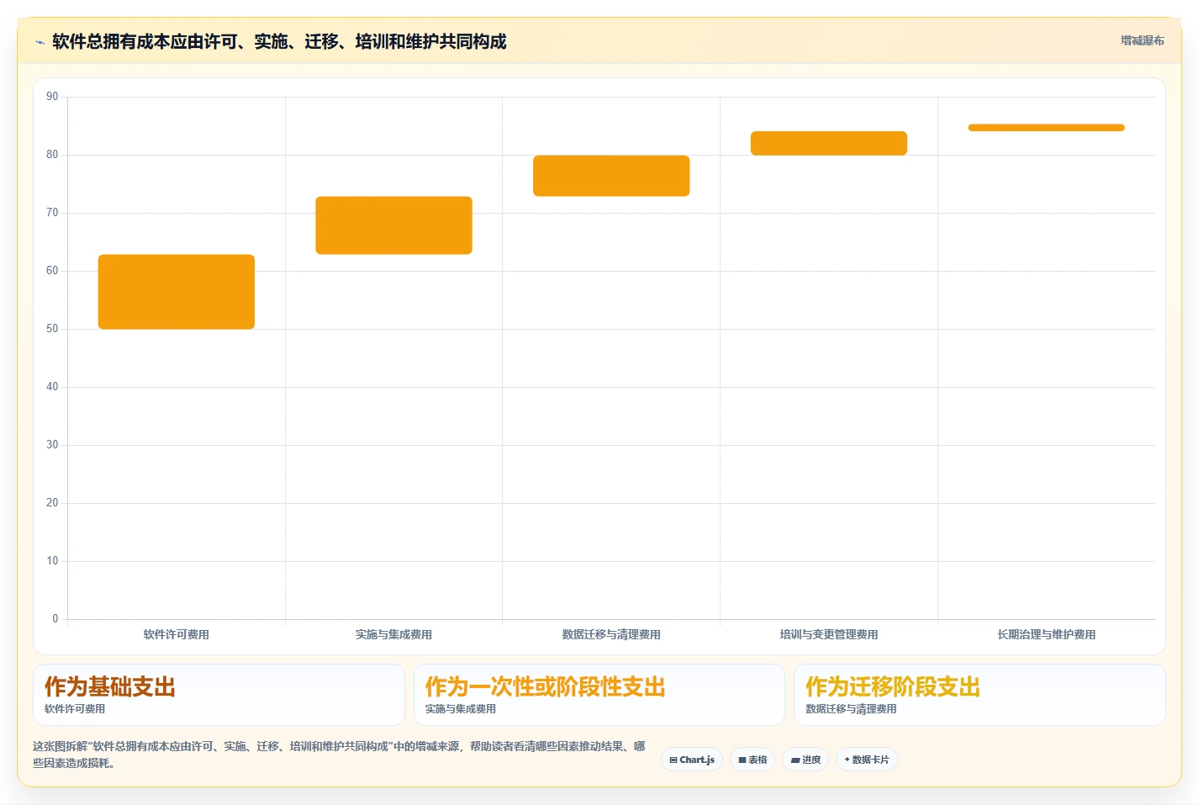Click the 数据迁移与清理费用 waterfall bar
The image size is (1199, 805).
611,176
